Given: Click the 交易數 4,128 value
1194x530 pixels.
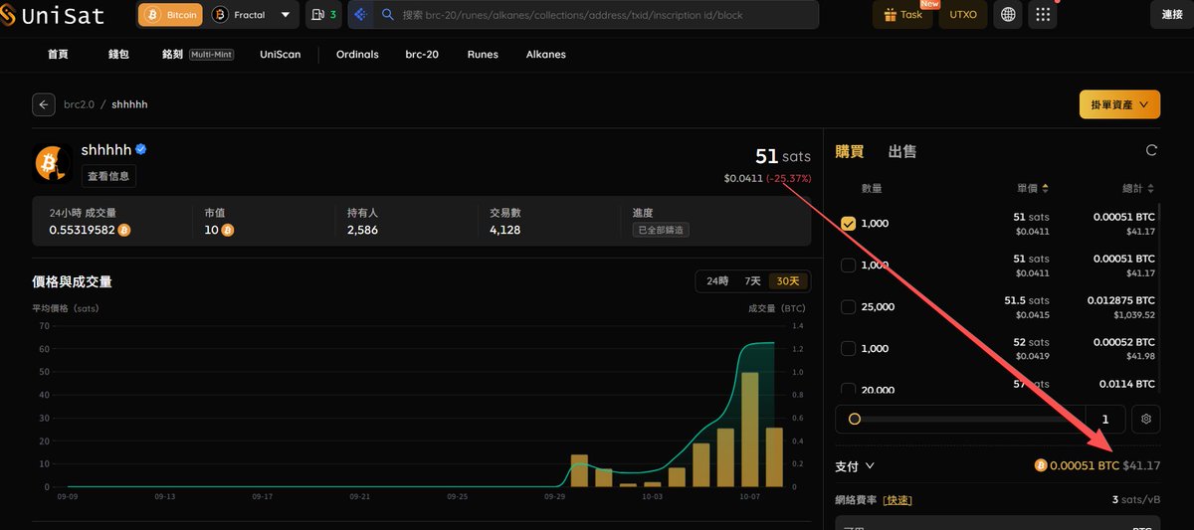Looking at the screenshot, I should coord(504,230).
